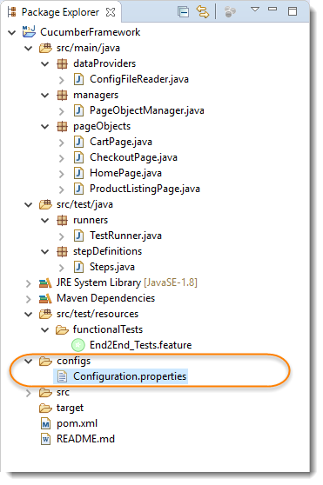Collapse the pageObjects package

tap(45, 126)
